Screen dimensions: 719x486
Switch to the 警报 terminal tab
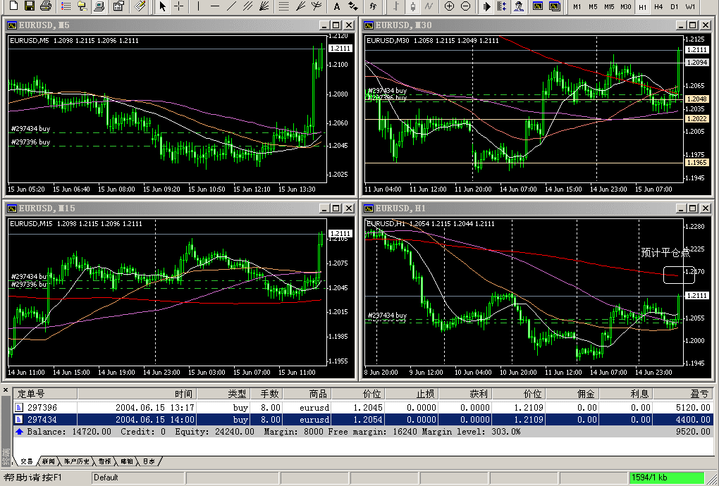(104, 461)
